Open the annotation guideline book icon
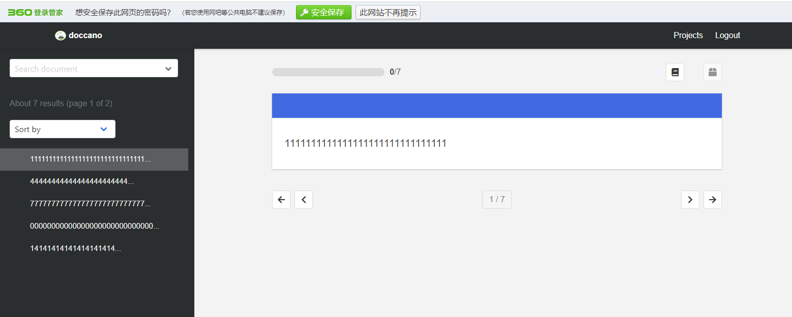 (x=674, y=72)
